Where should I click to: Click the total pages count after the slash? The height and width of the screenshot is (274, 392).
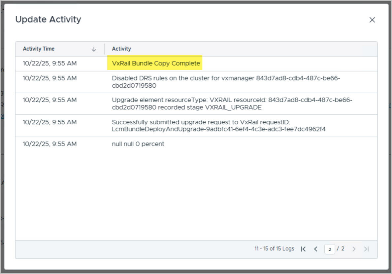click(343, 249)
